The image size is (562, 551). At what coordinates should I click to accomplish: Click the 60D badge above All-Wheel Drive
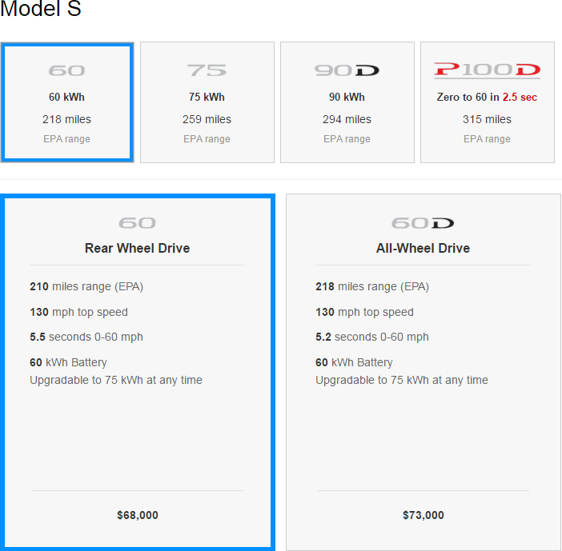tap(423, 223)
